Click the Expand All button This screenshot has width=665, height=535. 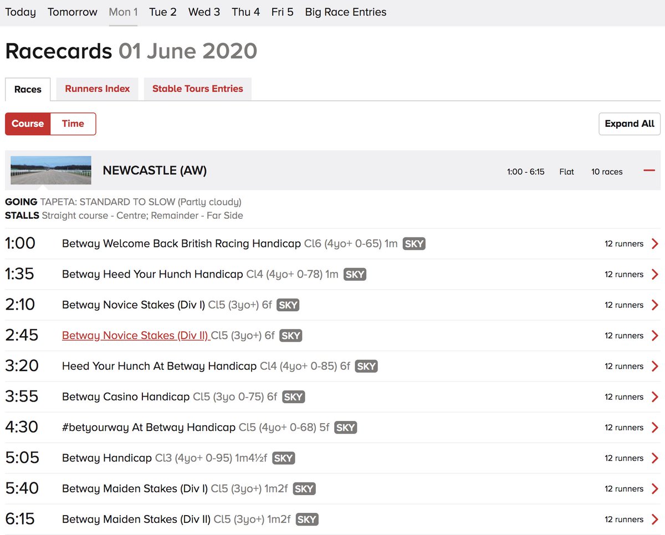(x=630, y=124)
